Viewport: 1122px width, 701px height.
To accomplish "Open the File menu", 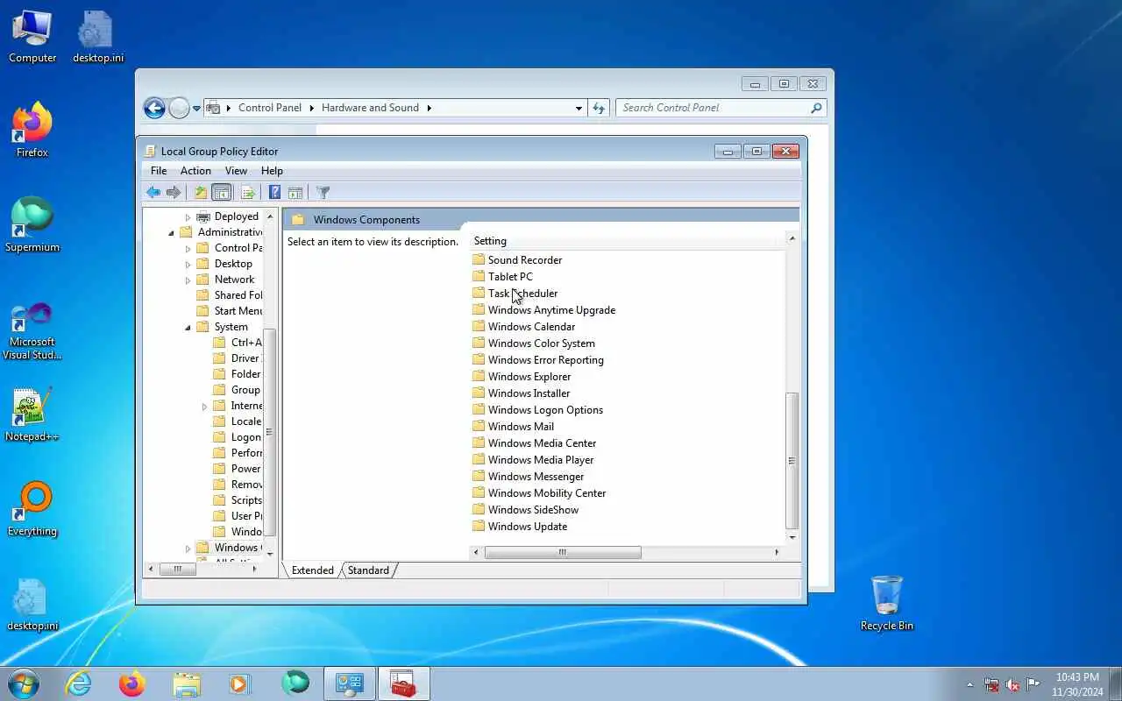I will (x=159, y=171).
